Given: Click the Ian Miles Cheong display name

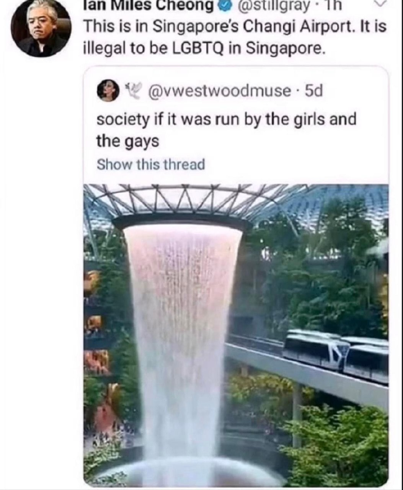Looking at the screenshot, I should pyautogui.click(x=148, y=5).
